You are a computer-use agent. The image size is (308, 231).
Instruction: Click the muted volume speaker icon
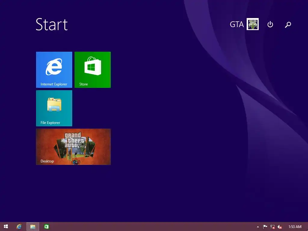point(279,227)
